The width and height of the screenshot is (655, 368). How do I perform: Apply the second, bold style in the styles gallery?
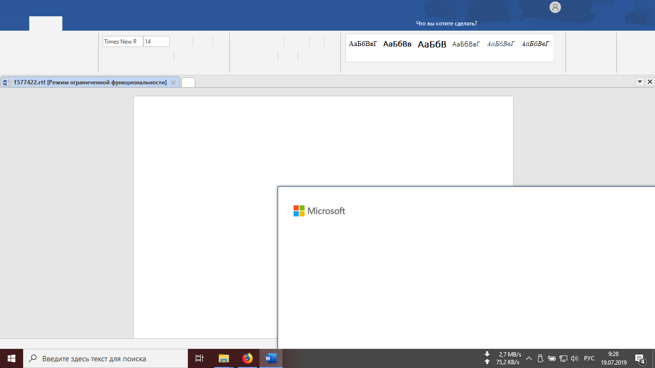pos(398,44)
